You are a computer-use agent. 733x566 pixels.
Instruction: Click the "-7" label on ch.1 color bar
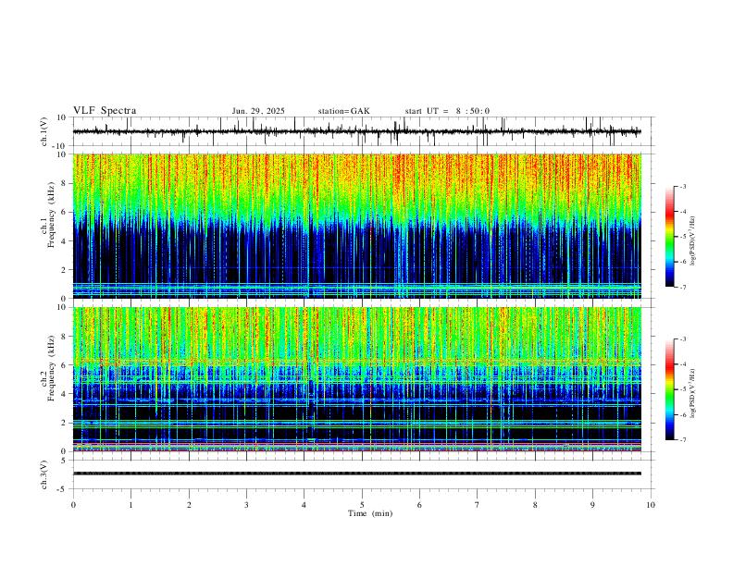682,287
